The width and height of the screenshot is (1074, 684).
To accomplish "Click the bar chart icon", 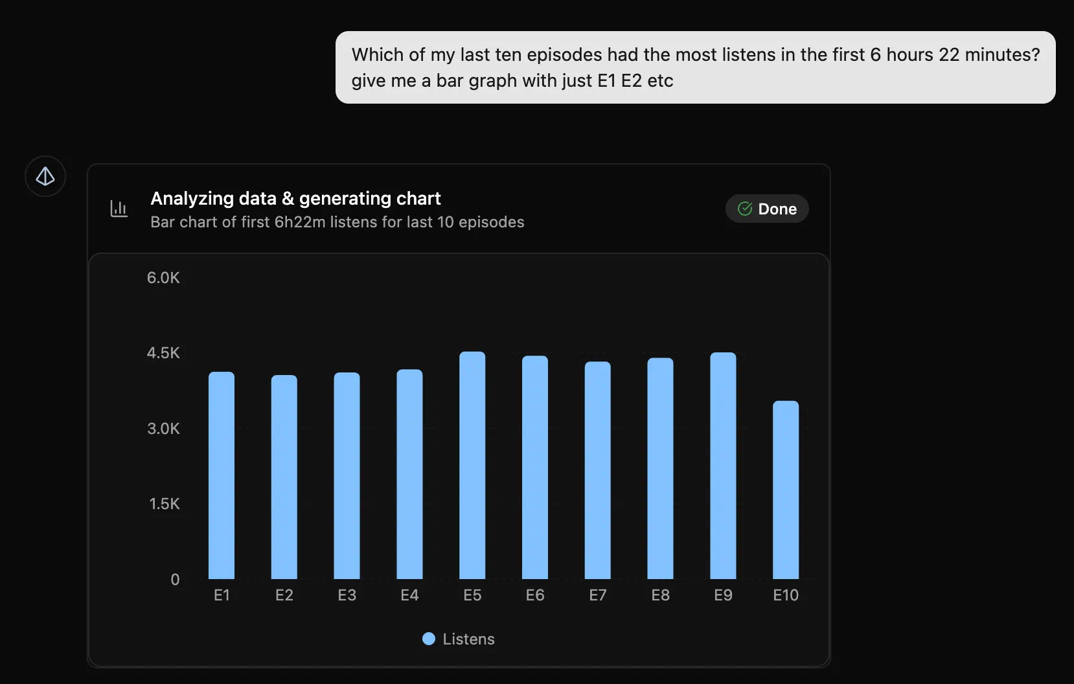I will click(119, 209).
